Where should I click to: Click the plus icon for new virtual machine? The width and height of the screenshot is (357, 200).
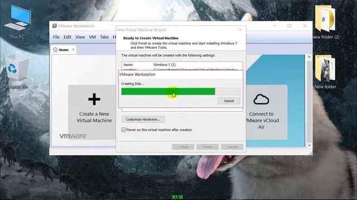(94, 99)
